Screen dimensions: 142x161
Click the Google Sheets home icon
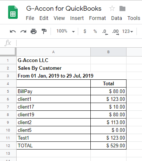pyautogui.click(x=13, y=12)
